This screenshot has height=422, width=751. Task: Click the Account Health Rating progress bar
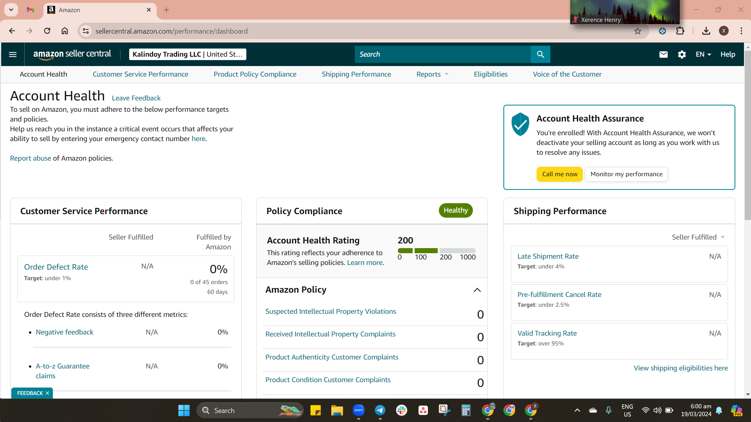(437, 250)
